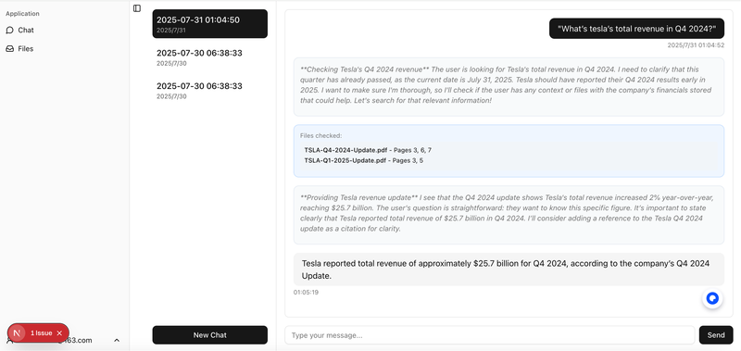Click the user question message bubble
The image size is (741, 351).
(x=636, y=29)
